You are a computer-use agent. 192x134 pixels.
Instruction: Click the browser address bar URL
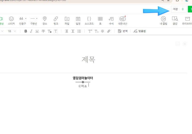coord(33,1)
